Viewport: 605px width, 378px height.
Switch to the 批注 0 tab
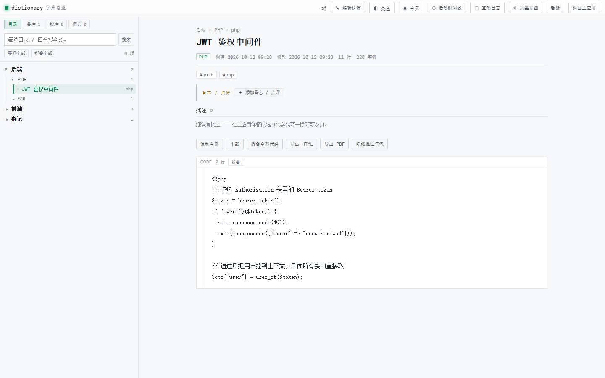[56, 24]
